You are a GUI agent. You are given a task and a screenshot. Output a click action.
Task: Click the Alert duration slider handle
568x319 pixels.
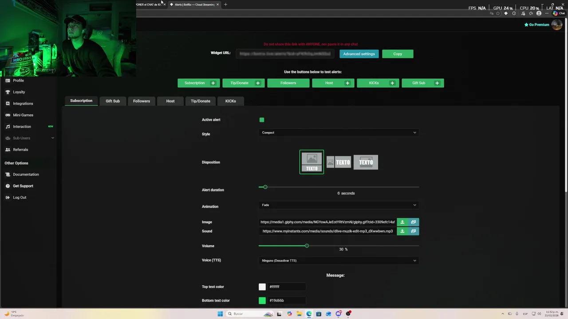[x=265, y=187]
